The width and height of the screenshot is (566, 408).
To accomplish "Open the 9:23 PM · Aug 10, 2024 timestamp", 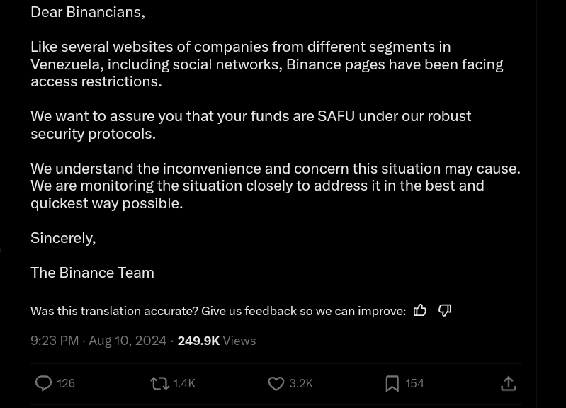I will point(98,341).
